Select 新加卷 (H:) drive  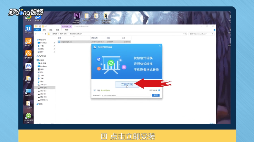pyautogui.click(x=43, y=100)
